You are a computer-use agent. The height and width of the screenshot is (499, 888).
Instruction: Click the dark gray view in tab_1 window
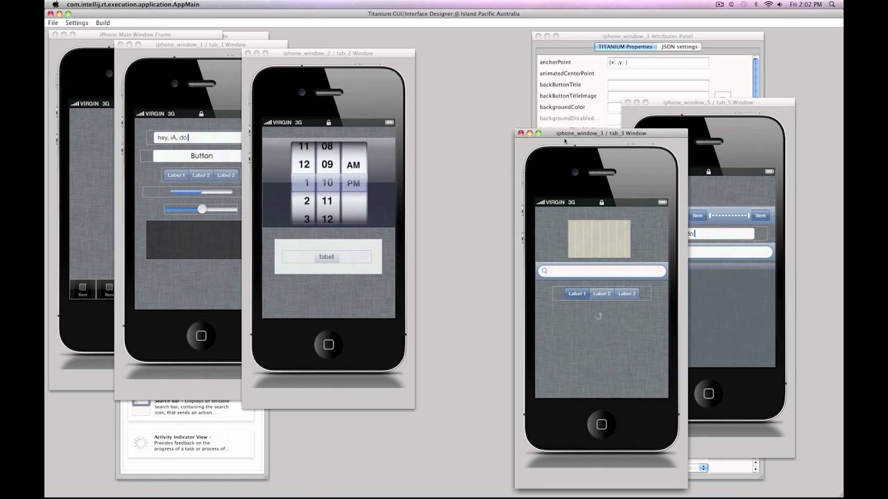(194, 240)
